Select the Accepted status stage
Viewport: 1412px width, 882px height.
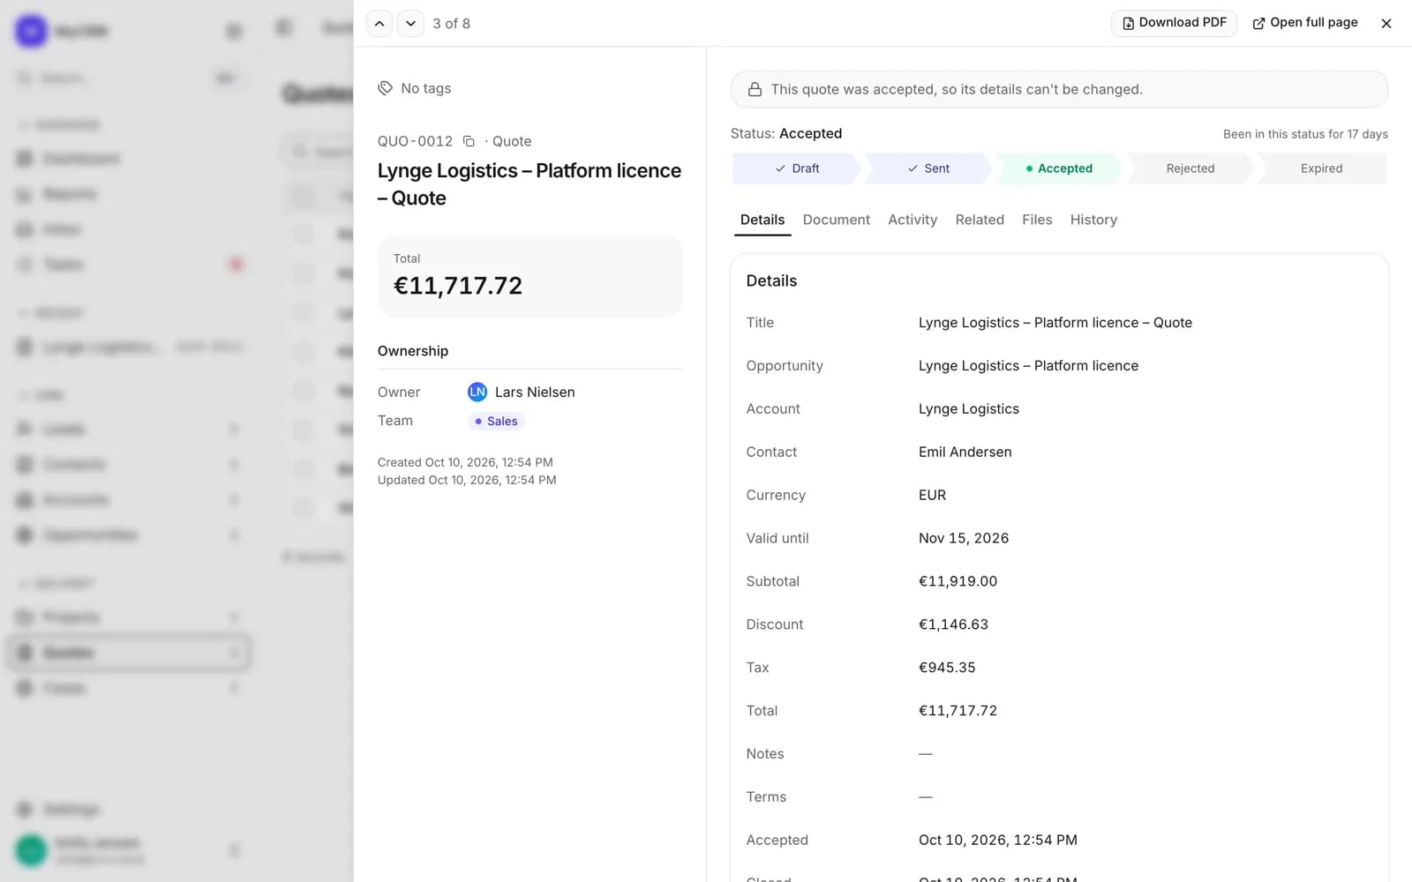[1059, 168]
